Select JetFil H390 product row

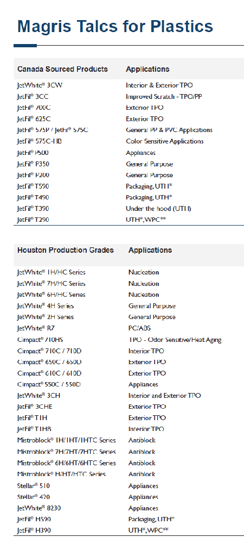(129, 530)
